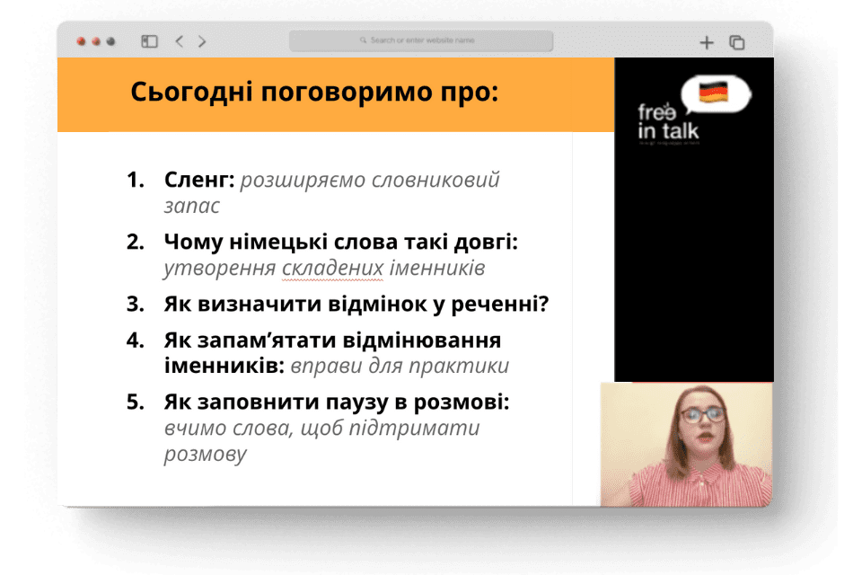The image size is (862, 575).
Task: Click the middle minimize window dot
Action: [96, 41]
